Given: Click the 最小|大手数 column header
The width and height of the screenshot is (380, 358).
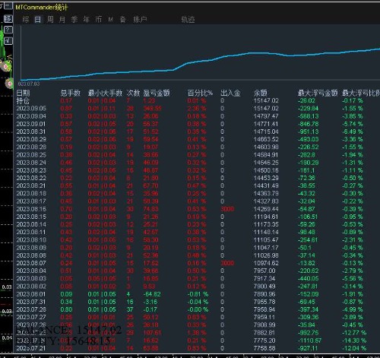Looking at the screenshot, I should click(x=105, y=93).
